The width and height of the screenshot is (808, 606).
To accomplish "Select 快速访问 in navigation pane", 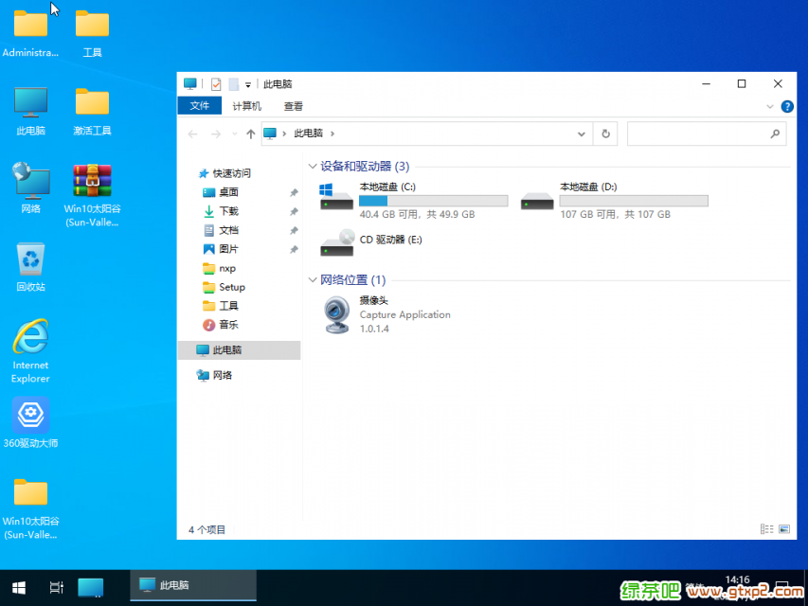I will pos(224,173).
